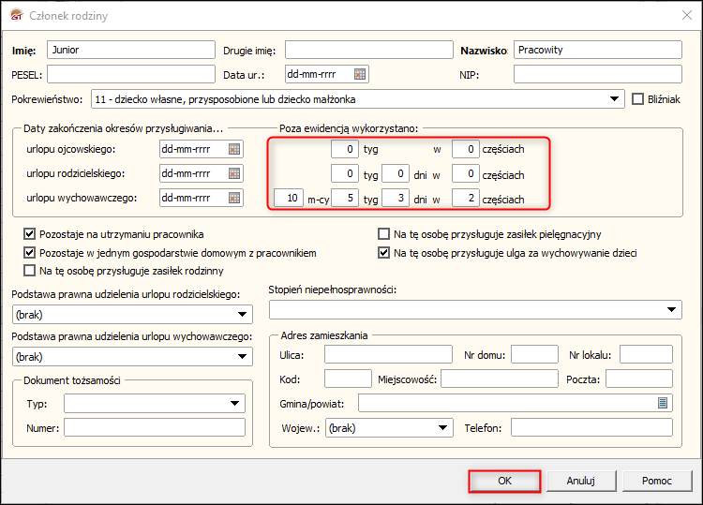The image size is (703, 505).
Task: Click the Anuluj button
Action: [x=581, y=481]
